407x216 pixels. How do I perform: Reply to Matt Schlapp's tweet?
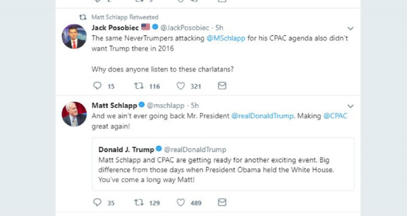(97, 202)
